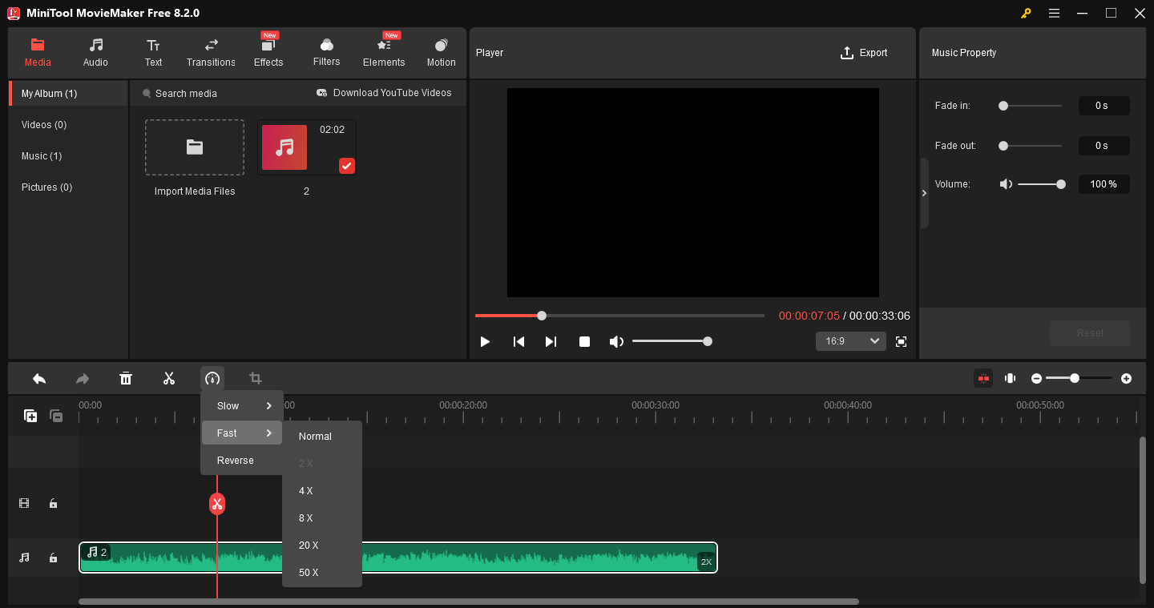This screenshot has width=1154, height=608.
Task: Mute the player volume speaker icon
Action: (615, 342)
